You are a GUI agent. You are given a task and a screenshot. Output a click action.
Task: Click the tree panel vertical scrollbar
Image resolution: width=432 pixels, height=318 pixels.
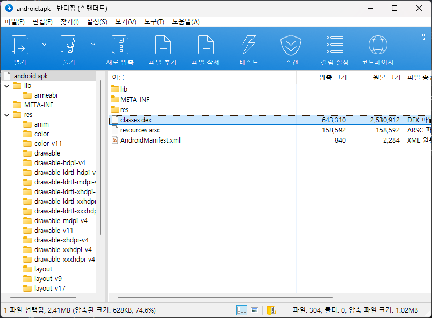(x=100, y=158)
